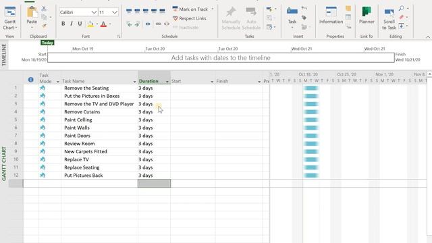Select the Format Painter brush icon

coord(44,26)
